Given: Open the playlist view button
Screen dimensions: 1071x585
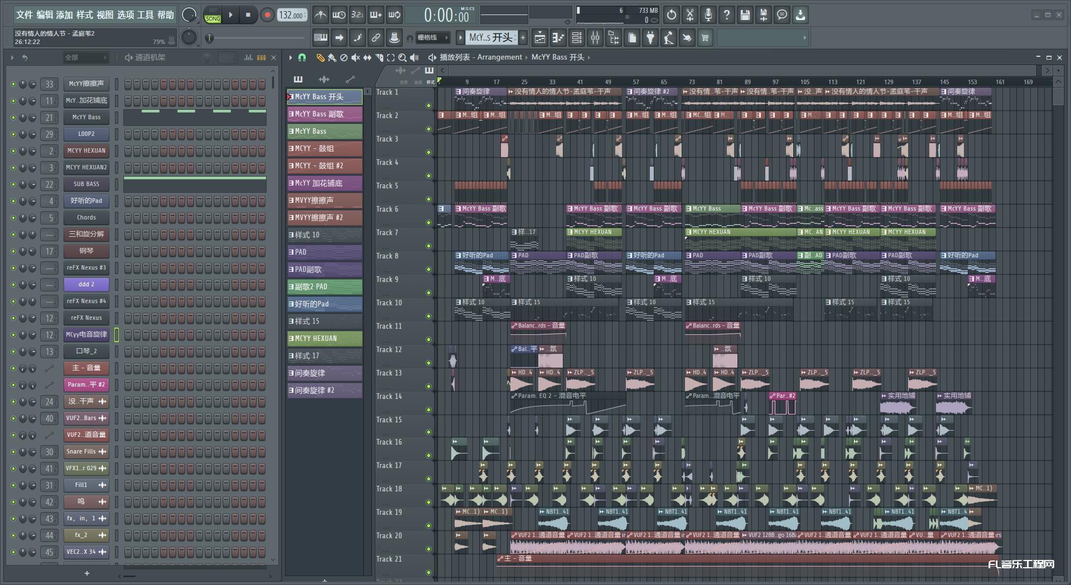Looking at the screenshot, I should click(540, 38).
